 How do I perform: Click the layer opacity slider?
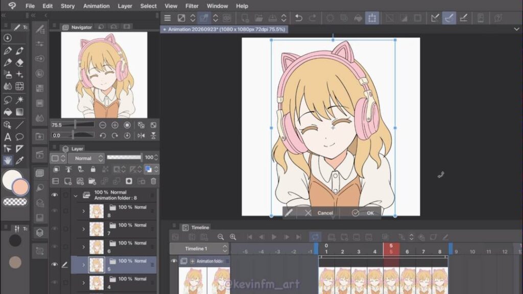(124, 157)
